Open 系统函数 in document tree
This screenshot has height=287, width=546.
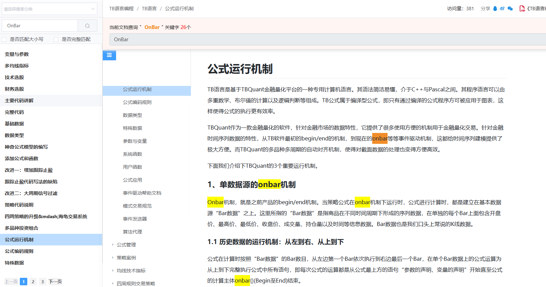pyautogui.click(x=132, y=154)
